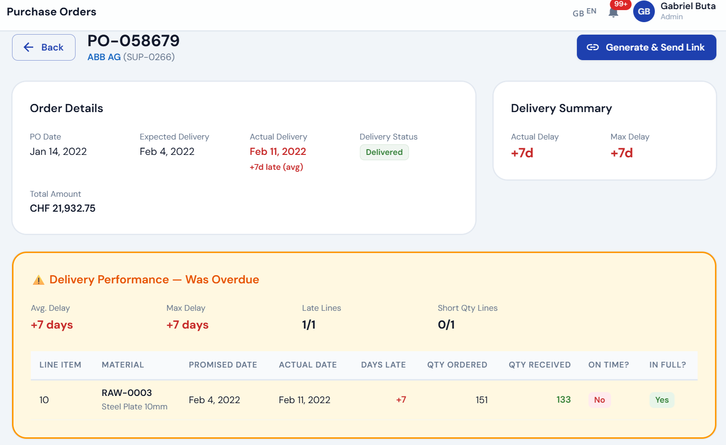
Task: Open the Purchase Orders header title
Action: [x=51, y=12]
